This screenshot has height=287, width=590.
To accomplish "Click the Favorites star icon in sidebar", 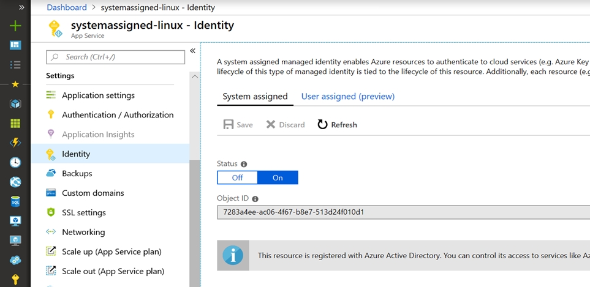I will pyautogui.click(x=15, y=84).
